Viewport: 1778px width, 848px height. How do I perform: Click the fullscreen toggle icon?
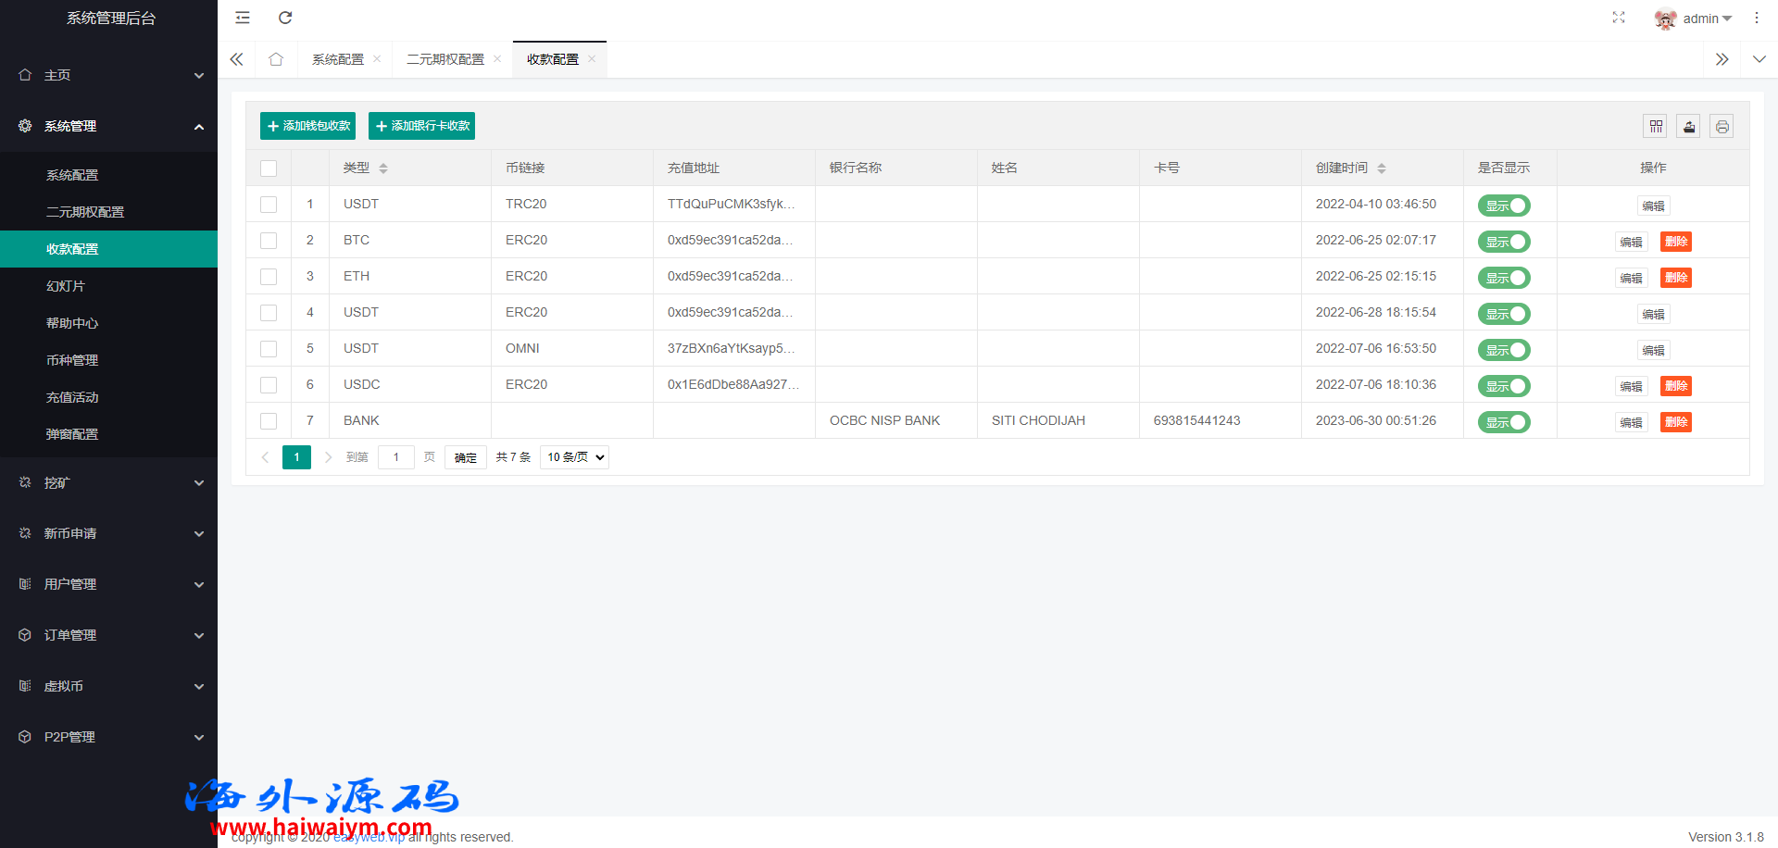coord(1618,18)
